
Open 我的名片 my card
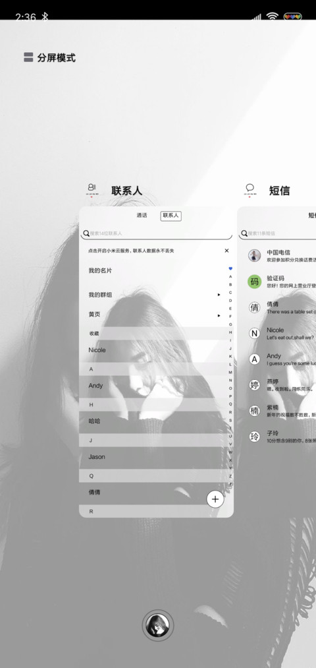click(x=100, y=270)
